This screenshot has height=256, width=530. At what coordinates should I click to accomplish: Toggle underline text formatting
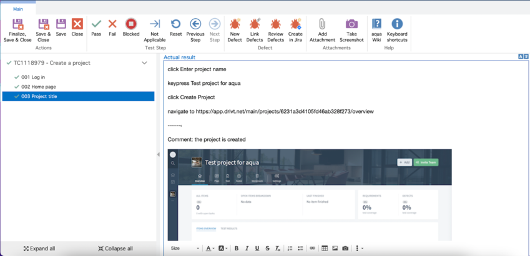(257, 249)
